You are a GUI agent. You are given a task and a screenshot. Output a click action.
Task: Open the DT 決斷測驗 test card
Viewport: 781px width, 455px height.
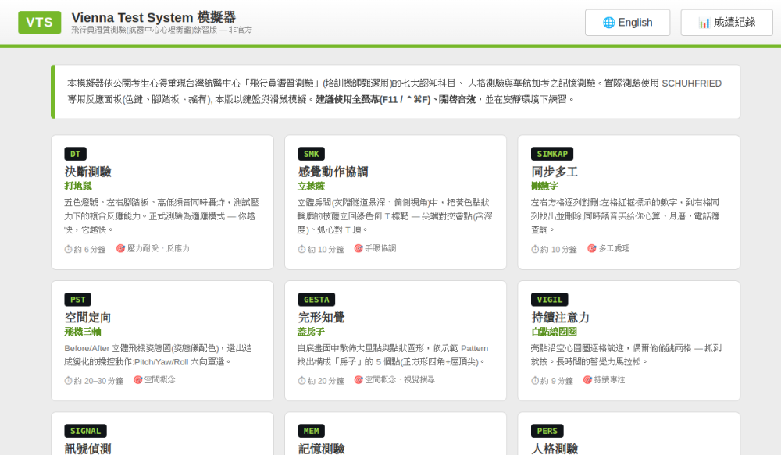(x=162, y=202)
